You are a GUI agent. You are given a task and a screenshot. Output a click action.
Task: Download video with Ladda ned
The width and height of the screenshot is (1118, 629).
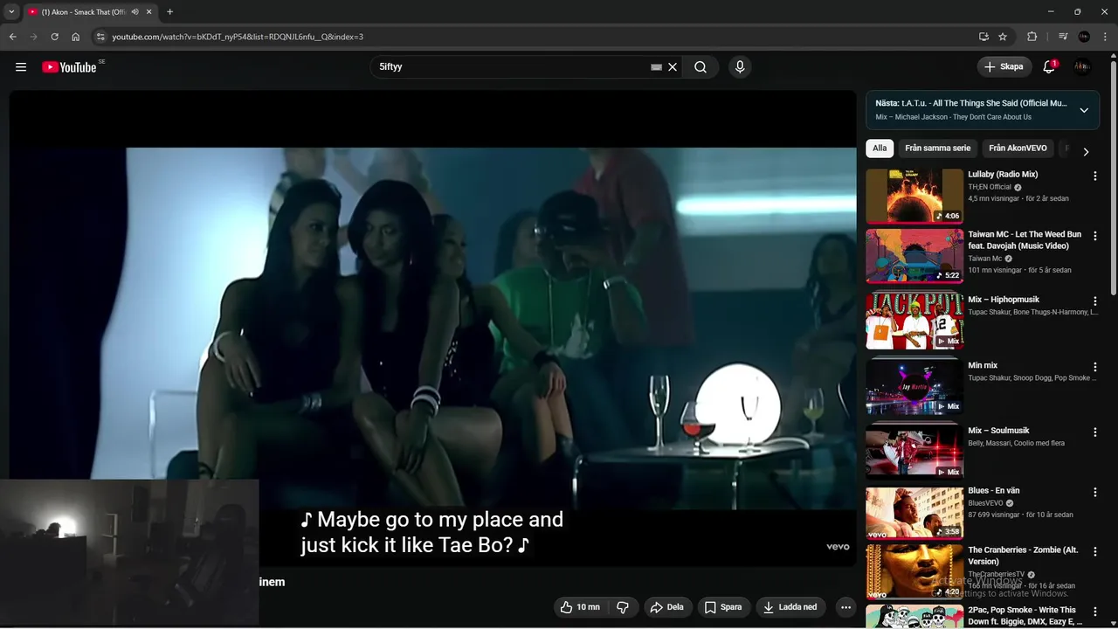(790, 607)
